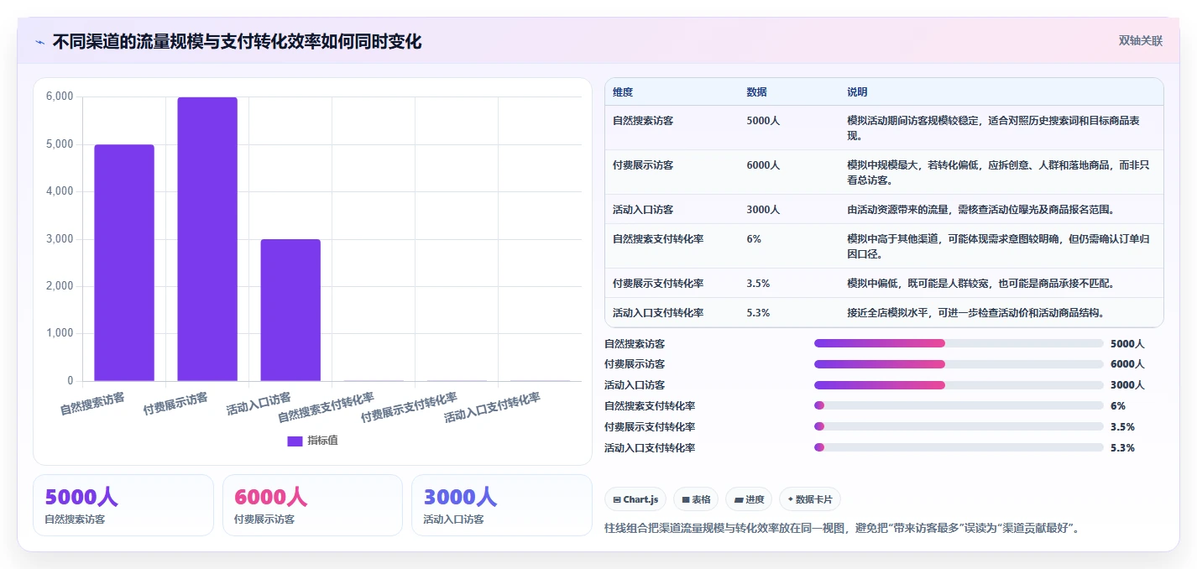Select the 表格 tag chip
The width and height of the screenshot is (1197, 569).
696,499
